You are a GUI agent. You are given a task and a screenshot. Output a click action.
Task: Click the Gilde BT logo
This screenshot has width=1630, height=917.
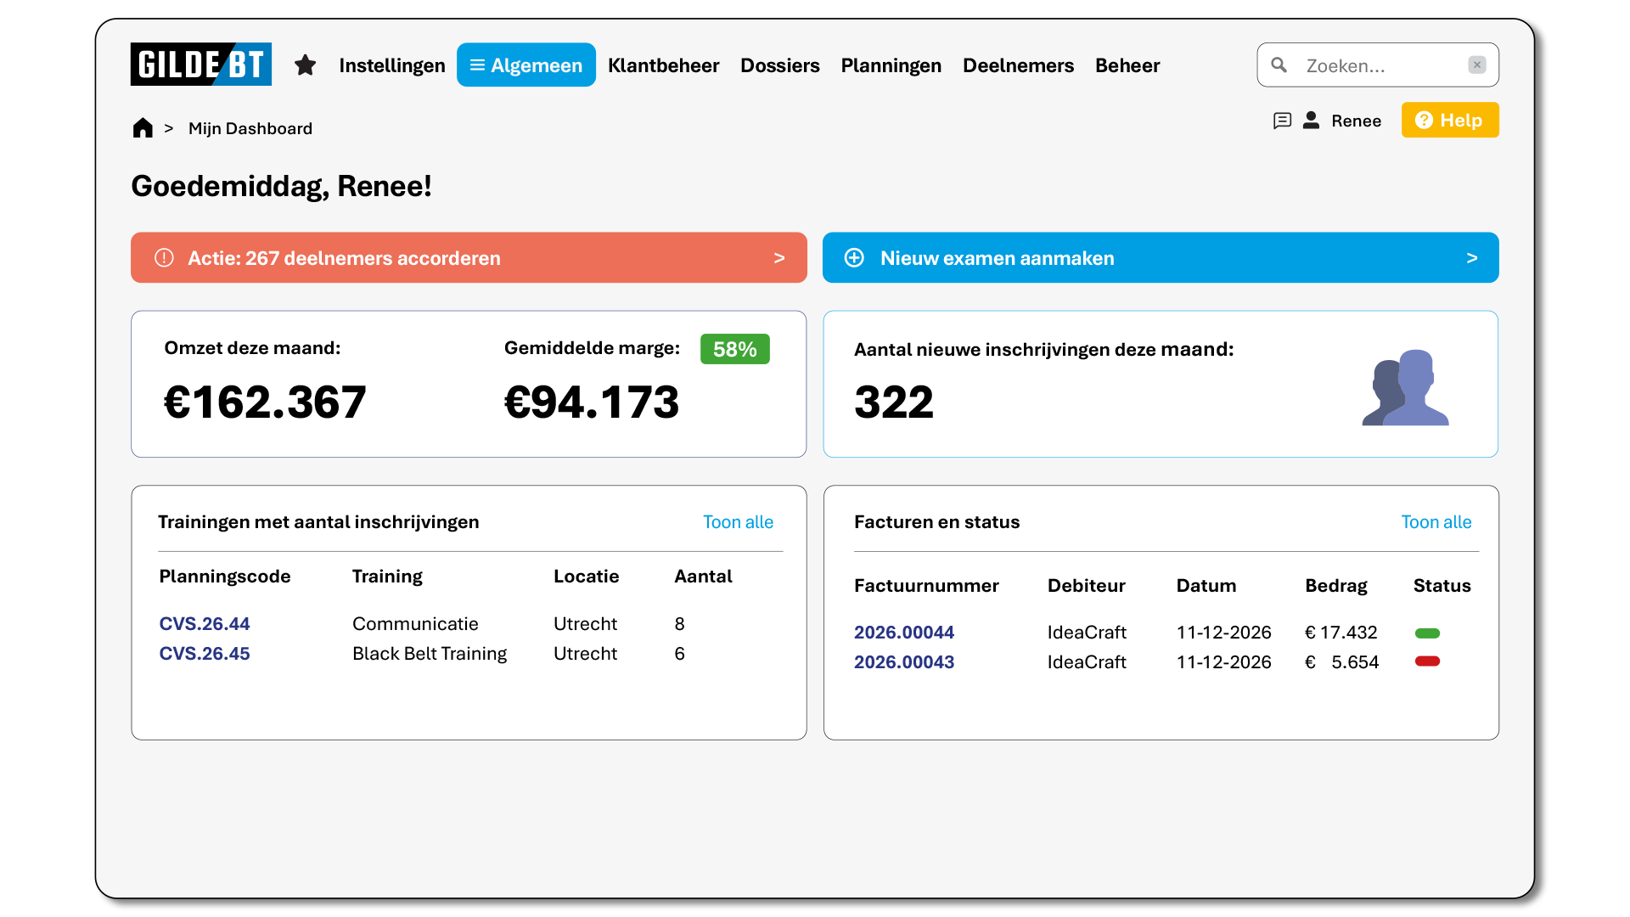(201, 65)
